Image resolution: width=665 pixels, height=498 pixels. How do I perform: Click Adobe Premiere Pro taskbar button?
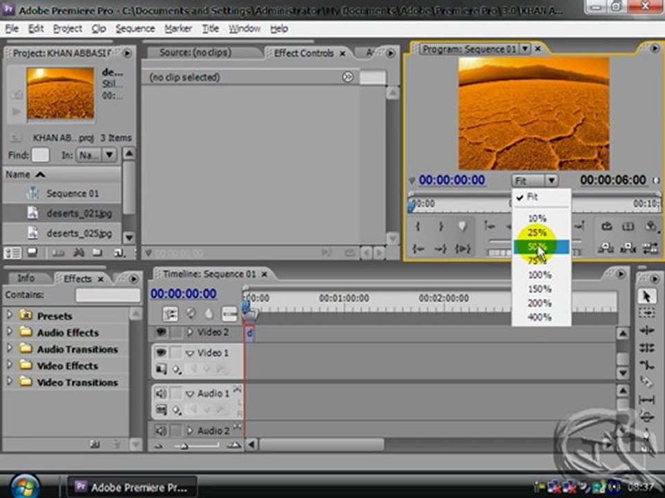[132, 487]
